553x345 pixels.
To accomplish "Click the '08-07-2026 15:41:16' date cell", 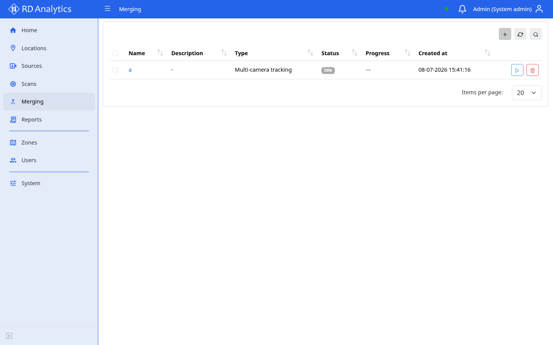I will (444, 70).
